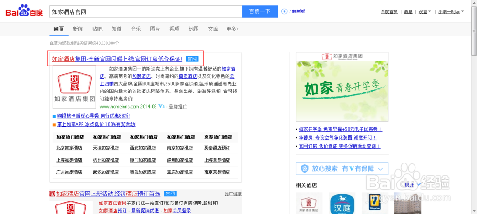Open the 南京如家酒店 link
The height and width of the screenshot is (214, 477).
(180, 148)
